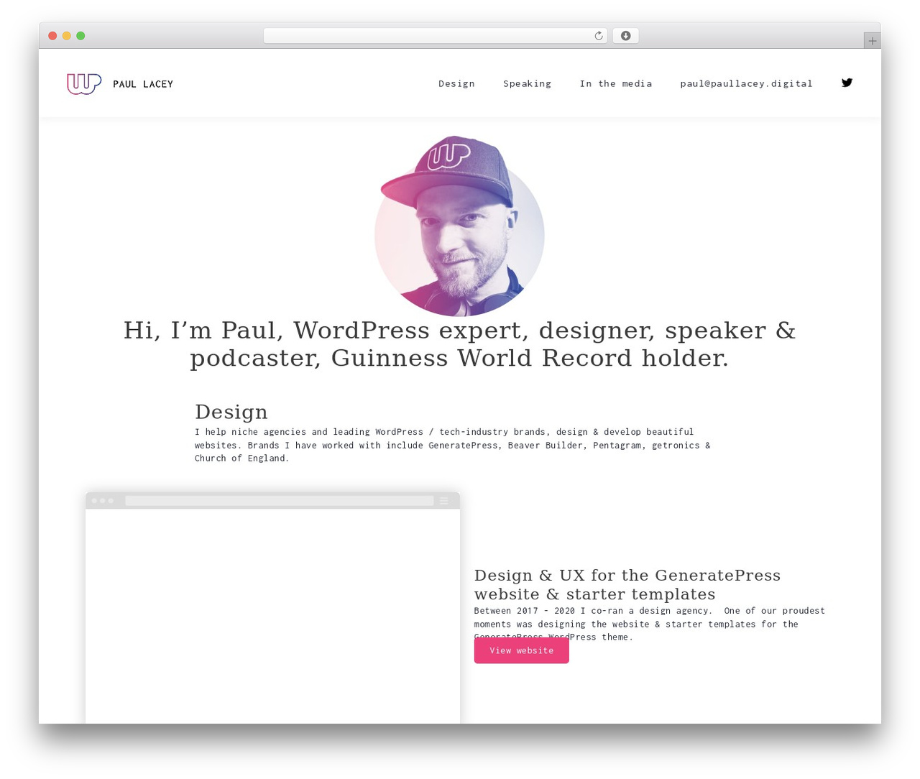Open the In the media page
This screenshot has width=920, height=779.
tap(616, 83)
